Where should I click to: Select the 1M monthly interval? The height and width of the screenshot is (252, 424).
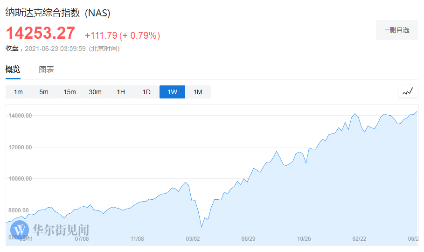(x=198, y=92)
